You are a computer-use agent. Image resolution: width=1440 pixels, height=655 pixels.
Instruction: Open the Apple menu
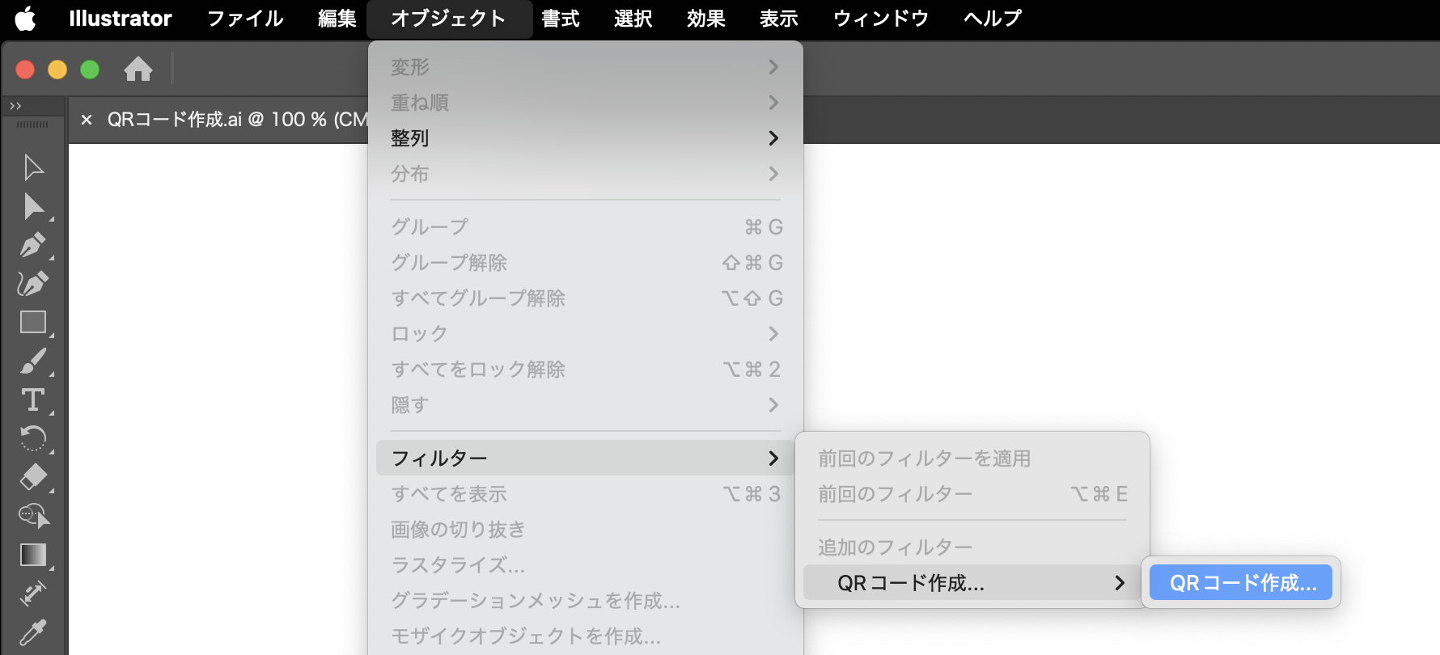tap(26, 18)
